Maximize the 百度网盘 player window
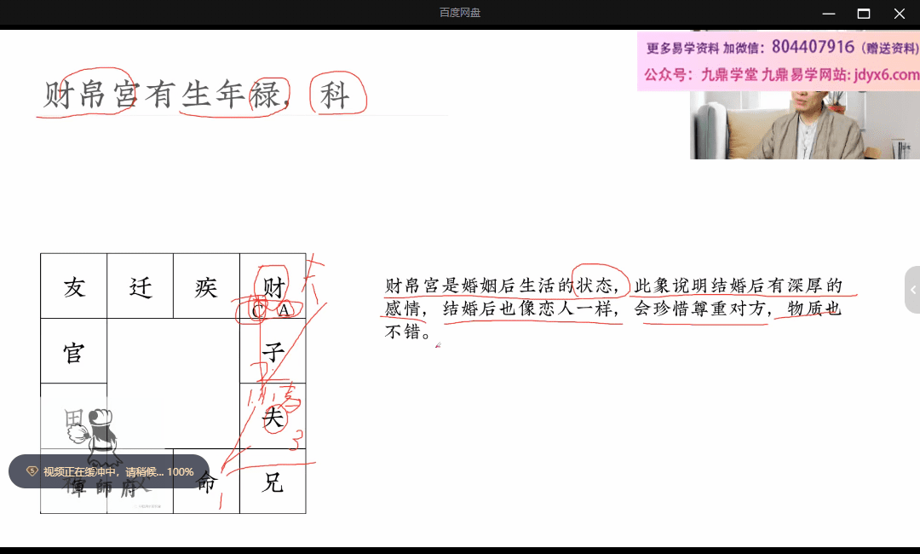This screenshot has height=554, width=920. coord(863,13)
